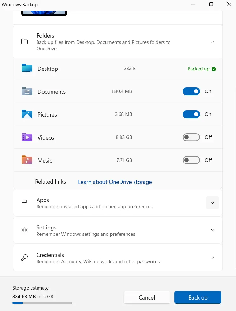Expand the Credentials section arrow
Screen dimensions: 236x311
pyautogui.click(x=212, y=258)
